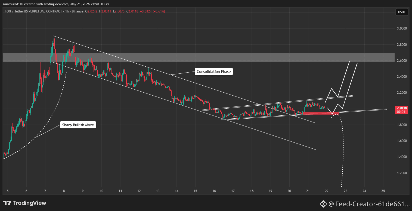Click the −0.0124 (−0.61%) change value
The width and height of the screenshot is (412, 211).
[x=153, y=11]
